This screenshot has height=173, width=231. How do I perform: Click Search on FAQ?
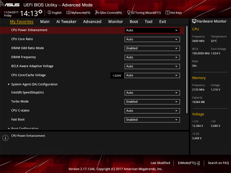coord(218,163)
